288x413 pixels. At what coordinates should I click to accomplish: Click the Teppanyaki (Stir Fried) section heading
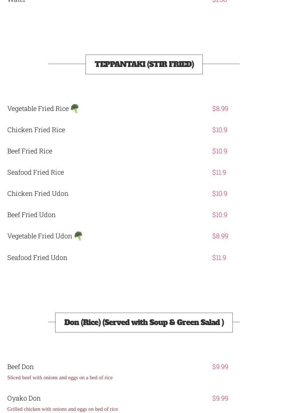click(144, 64)
